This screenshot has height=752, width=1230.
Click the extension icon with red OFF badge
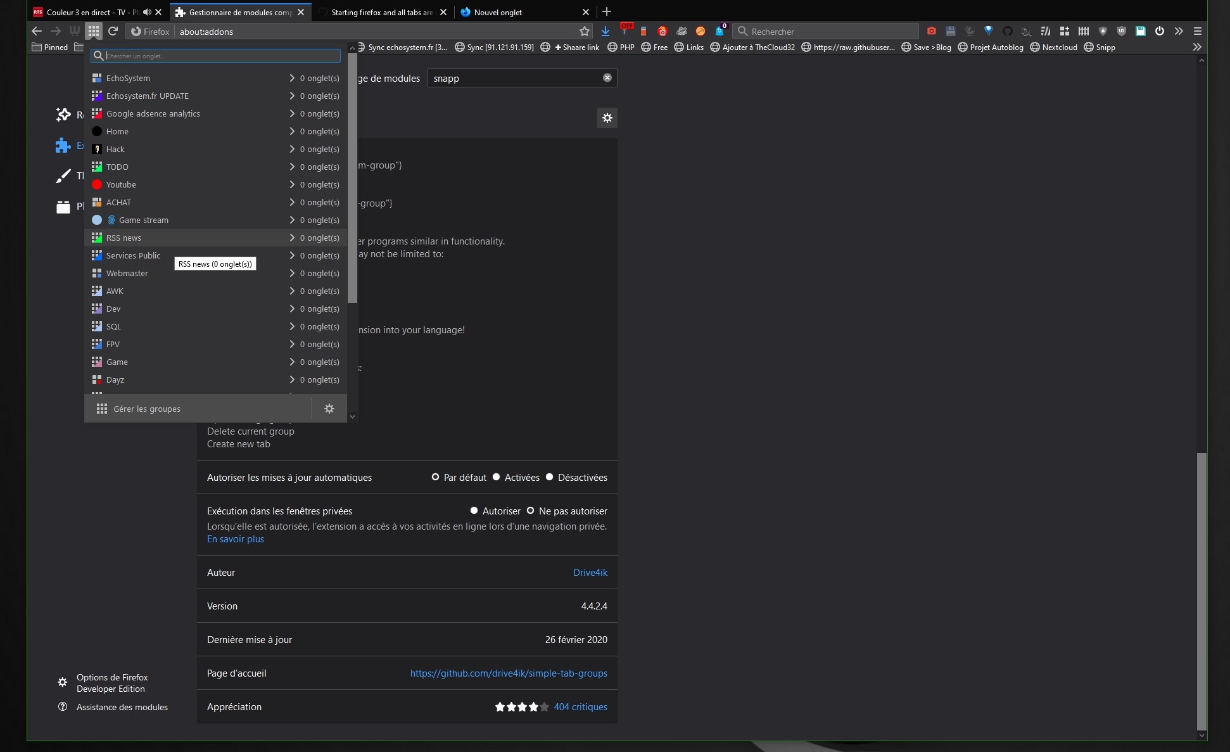[626, 30]
